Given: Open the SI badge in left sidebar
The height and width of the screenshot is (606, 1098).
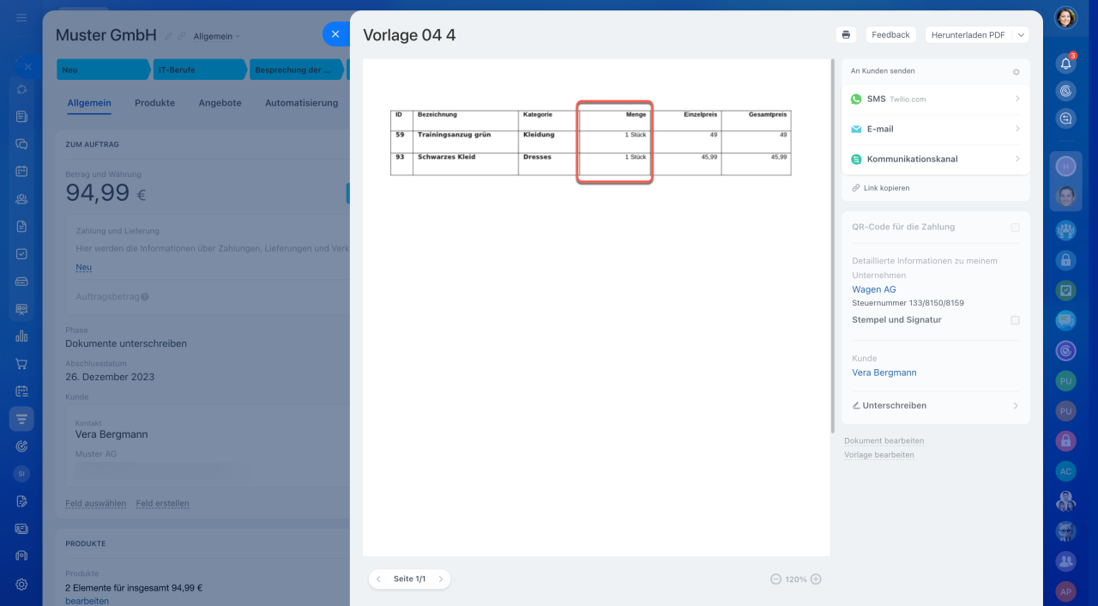Looking at the screenshot, I should pyautogui.click(x=21, y=474).
